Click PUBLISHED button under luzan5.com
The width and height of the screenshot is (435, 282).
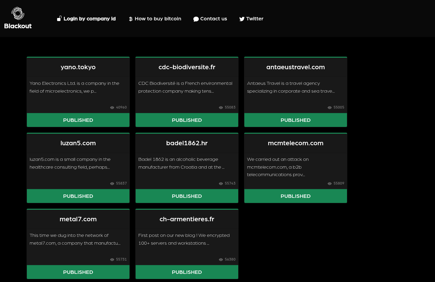pyautogui.click(x=78, y=196)
